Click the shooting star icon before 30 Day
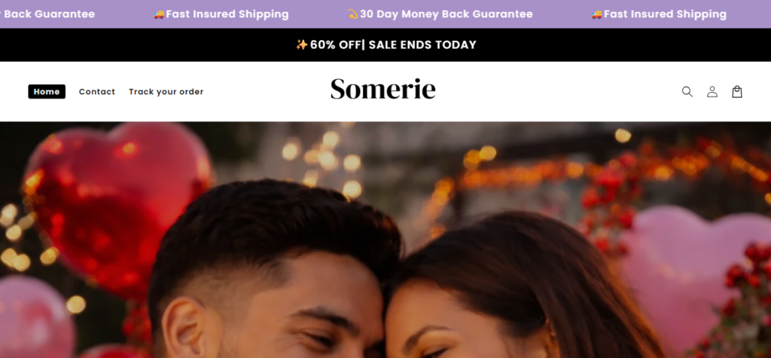 (x=352, y=14)
